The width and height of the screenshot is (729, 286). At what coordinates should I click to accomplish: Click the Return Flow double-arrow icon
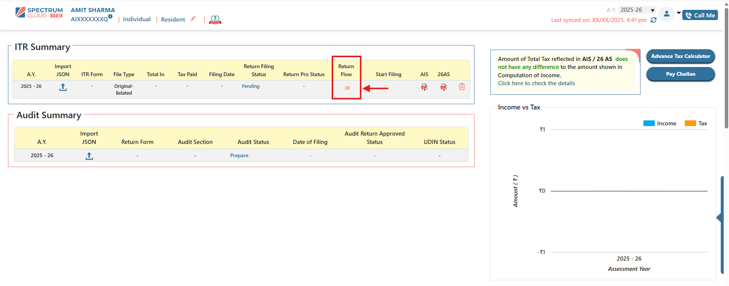click(x=346, y=88)
